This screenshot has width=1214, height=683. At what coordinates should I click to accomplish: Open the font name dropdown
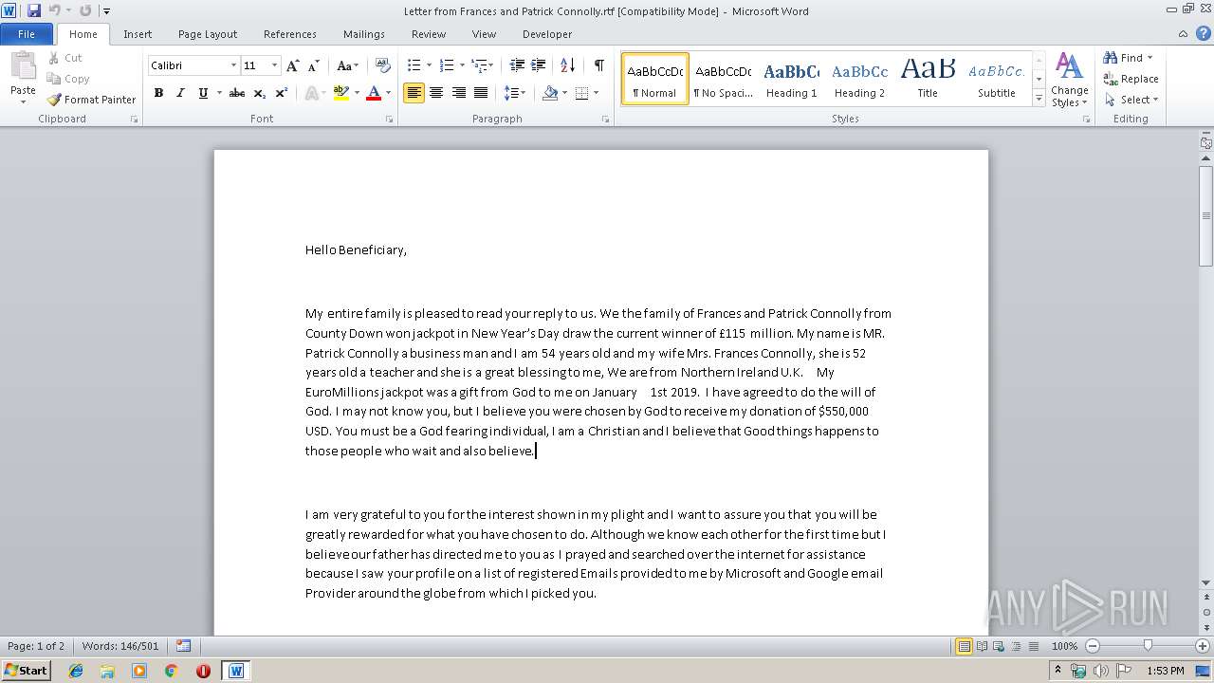pos(233,65)
